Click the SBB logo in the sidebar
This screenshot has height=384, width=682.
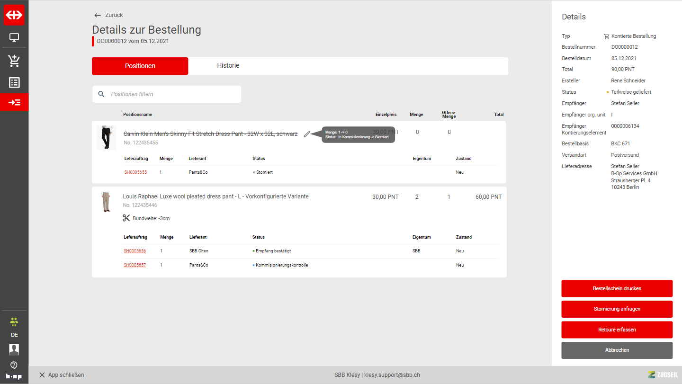tap(14, 15)
